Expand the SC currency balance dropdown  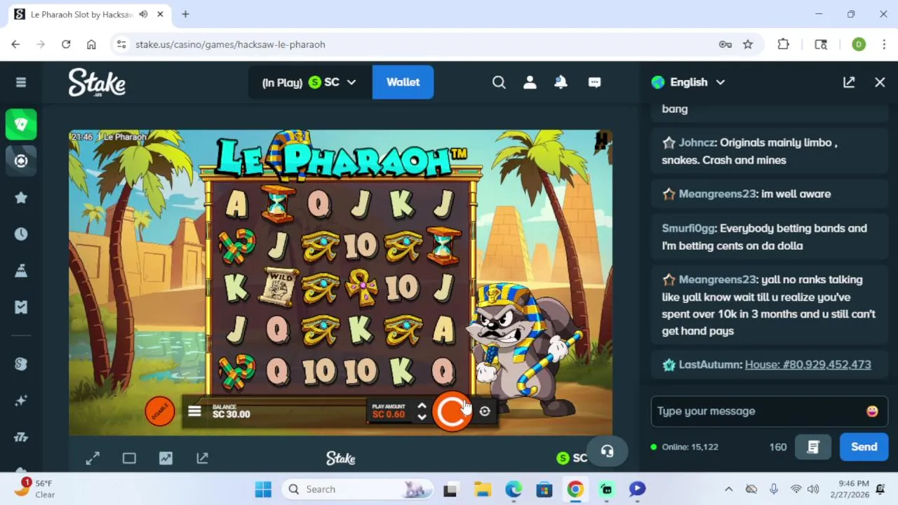coord(309,82)
